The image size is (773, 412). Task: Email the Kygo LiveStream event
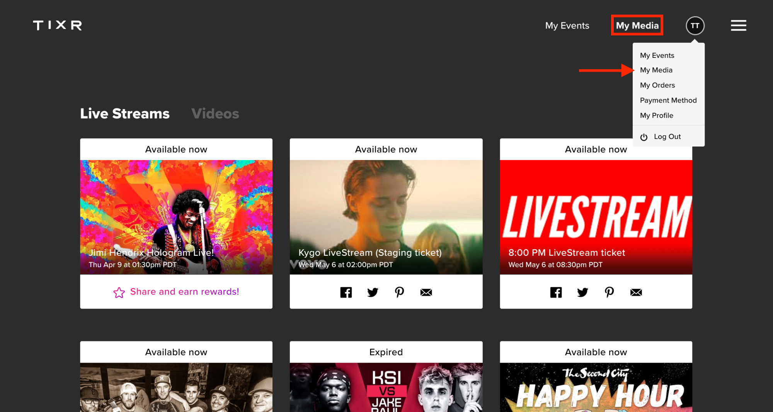[426, 292]
